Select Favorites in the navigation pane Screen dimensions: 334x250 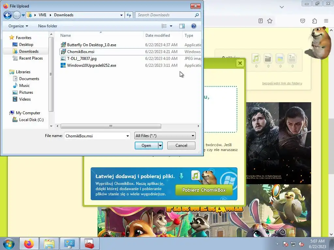coord(23,38)
